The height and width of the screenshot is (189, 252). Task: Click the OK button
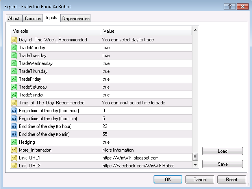click(x=168, y=180)
